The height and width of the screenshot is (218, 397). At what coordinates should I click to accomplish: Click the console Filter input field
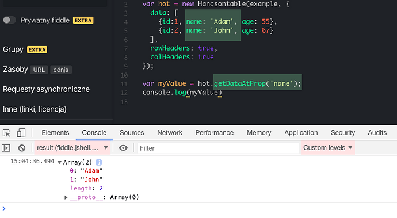pos(218,148)
